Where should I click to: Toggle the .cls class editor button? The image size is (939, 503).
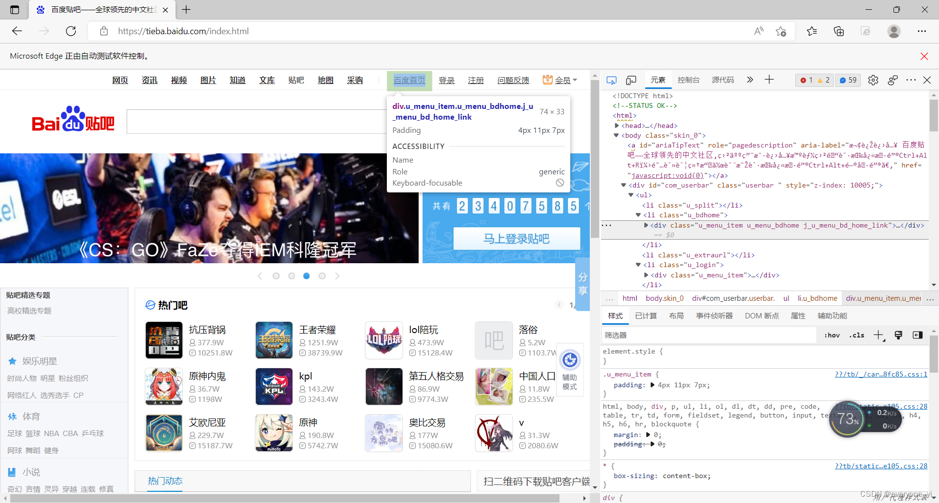point(857,335)
